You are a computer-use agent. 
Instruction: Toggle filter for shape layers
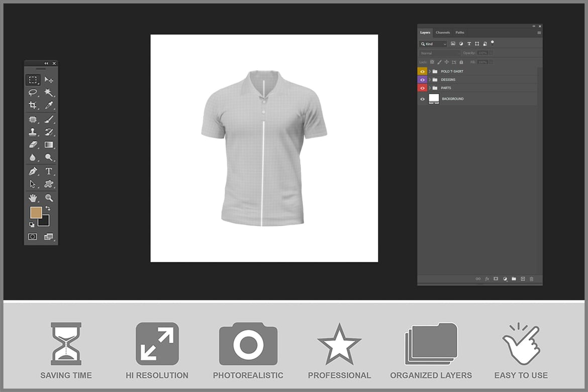(477, 44)
